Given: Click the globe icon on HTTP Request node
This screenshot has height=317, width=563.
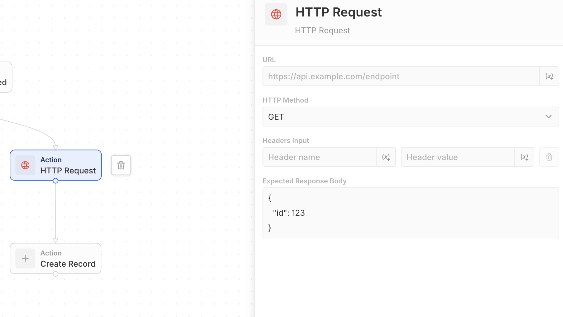Looking at the screenshot, I should (25, 165).
